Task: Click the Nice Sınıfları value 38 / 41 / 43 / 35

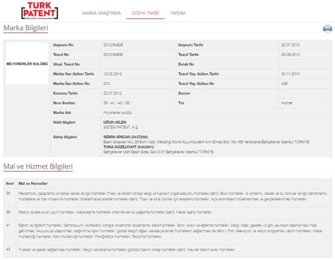Action: tap(118, 103)
